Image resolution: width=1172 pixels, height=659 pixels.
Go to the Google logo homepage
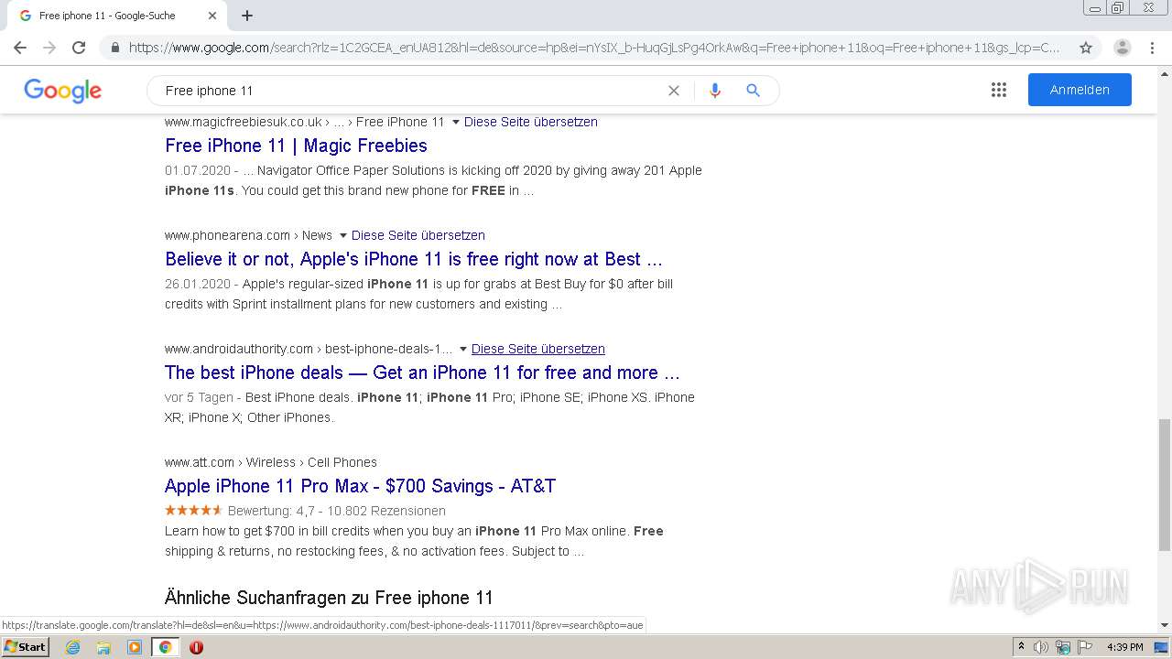(62, 91)
